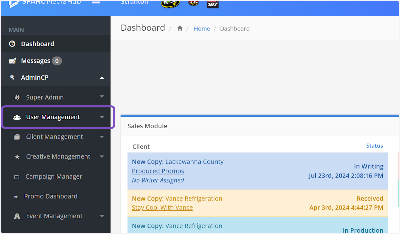
Task: Select the Scranton market in header
Action: tap(134, 2)
